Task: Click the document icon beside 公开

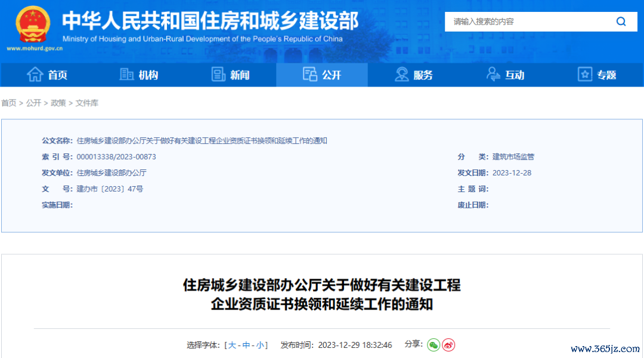Action: coord(310,75)
